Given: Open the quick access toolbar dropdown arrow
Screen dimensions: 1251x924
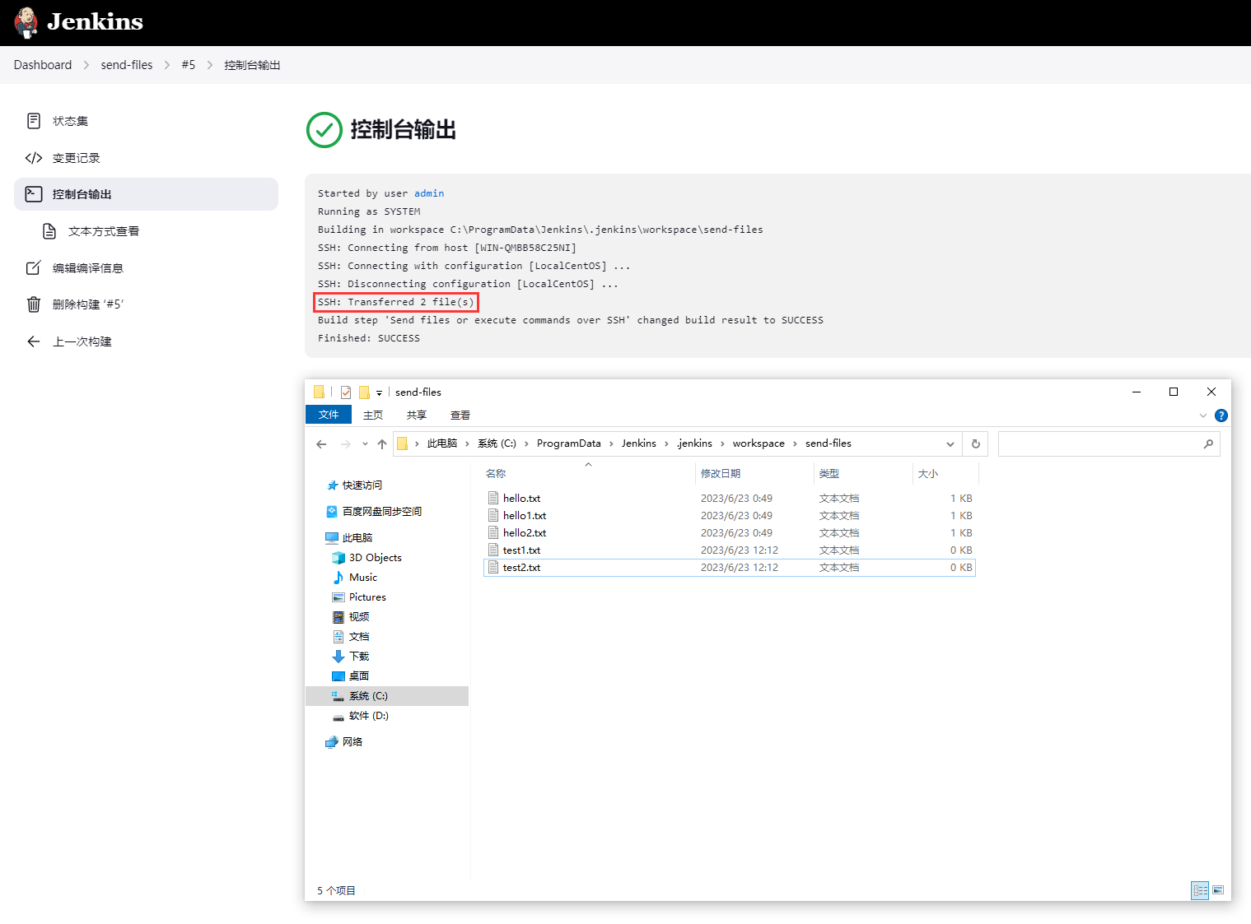Looking at the screenshot, I should [380, 392].
